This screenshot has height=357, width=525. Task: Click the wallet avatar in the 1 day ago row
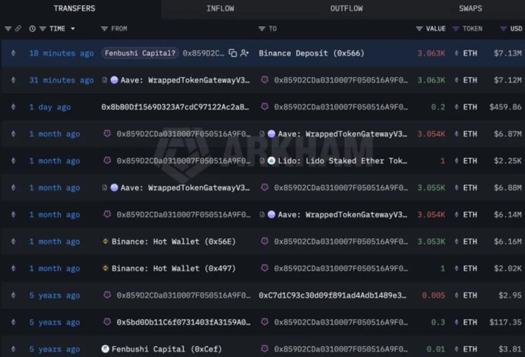click(265, 107)
